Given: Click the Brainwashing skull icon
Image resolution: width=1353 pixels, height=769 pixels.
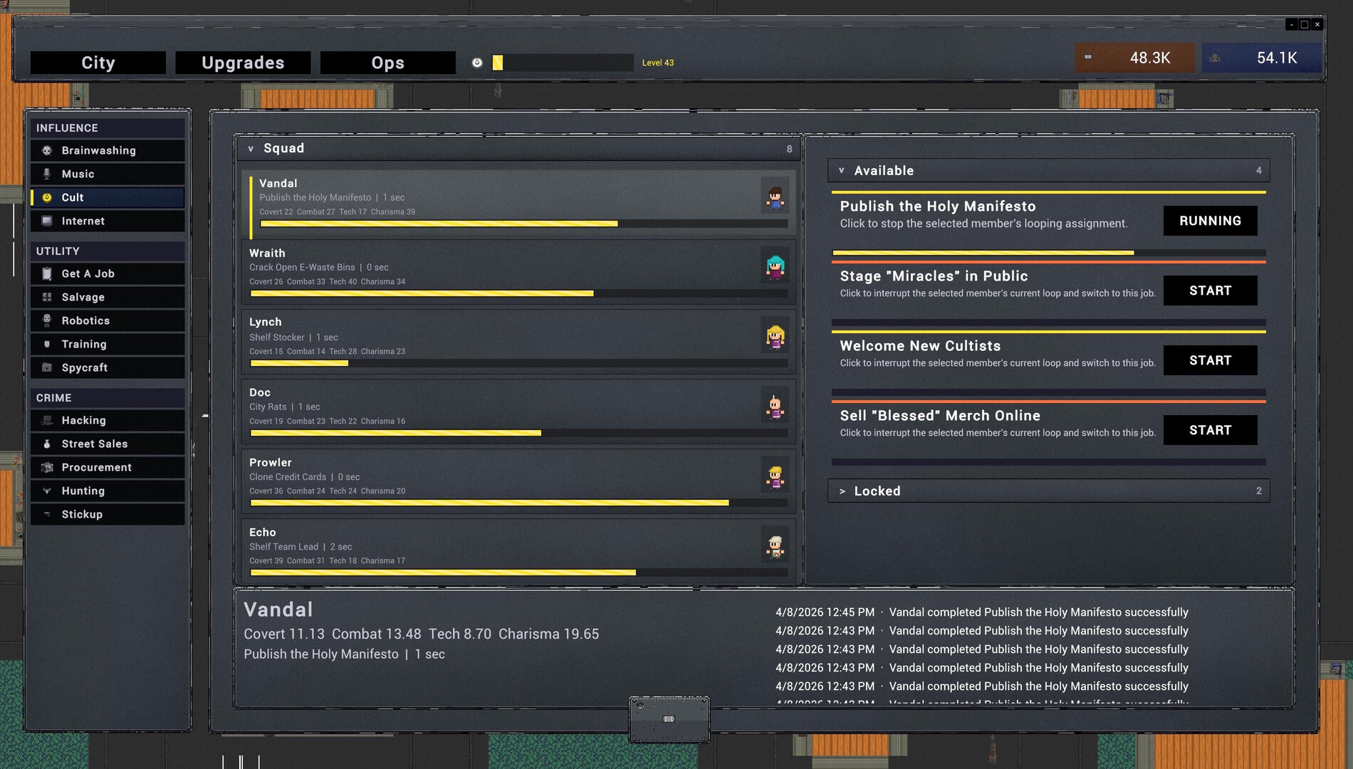Looking at the screenshot, I should [47, 150].
